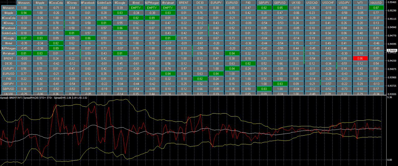The width and height of the screenshot is (398, 166).
Task: Click the #Amazon row label
Action: click(8, 7)
